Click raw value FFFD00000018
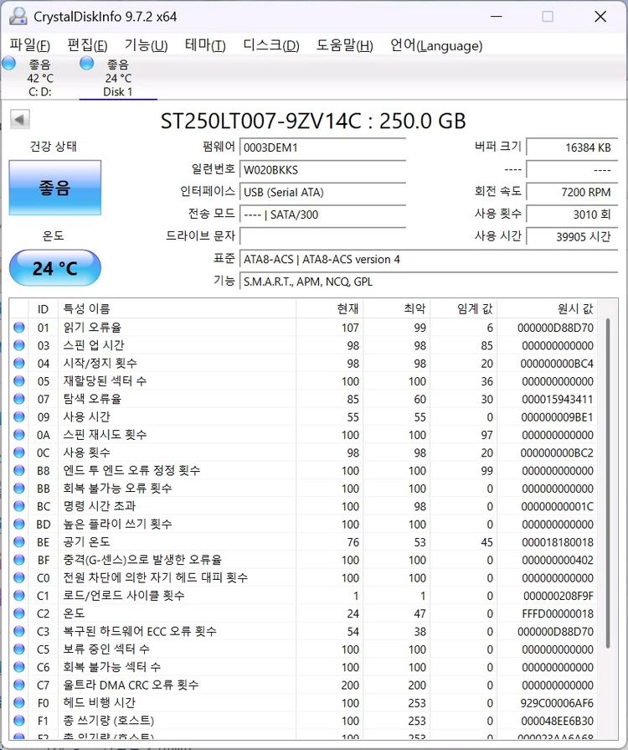The image size is (628, 750). coord(558,613)
